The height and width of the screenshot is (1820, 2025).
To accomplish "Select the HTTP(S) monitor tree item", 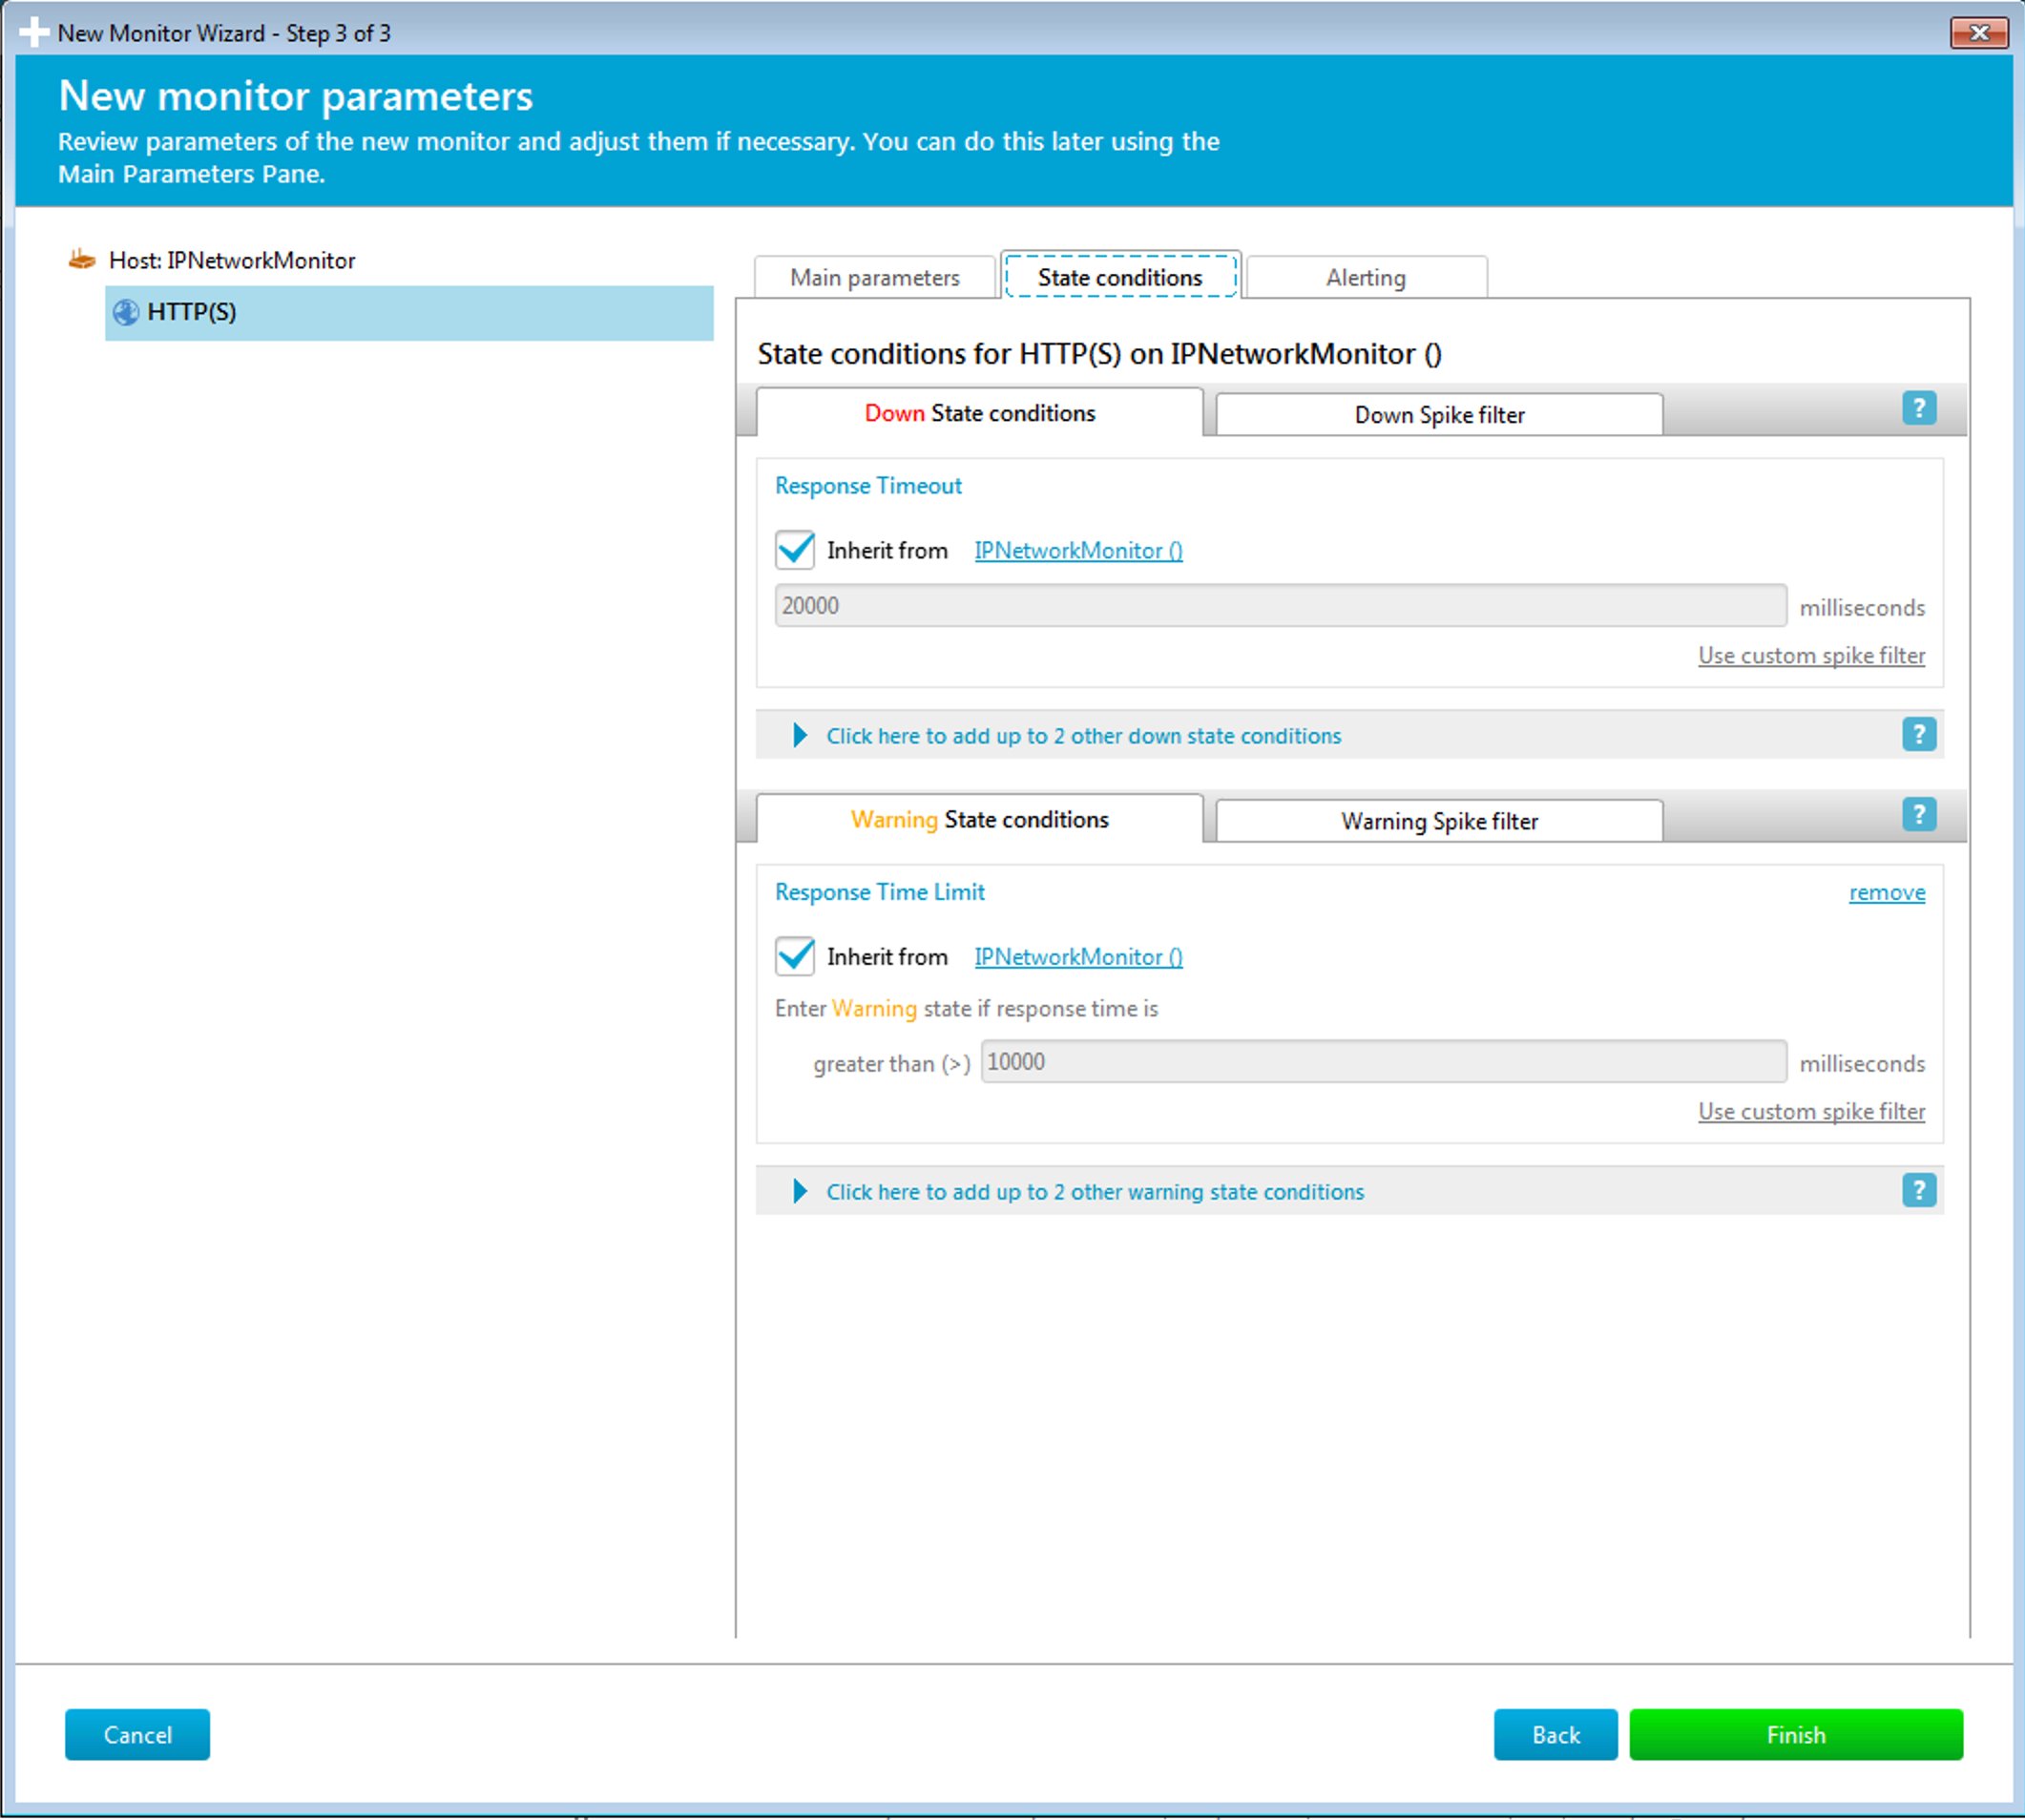I will pyautogui.click(x=409, y=313).
